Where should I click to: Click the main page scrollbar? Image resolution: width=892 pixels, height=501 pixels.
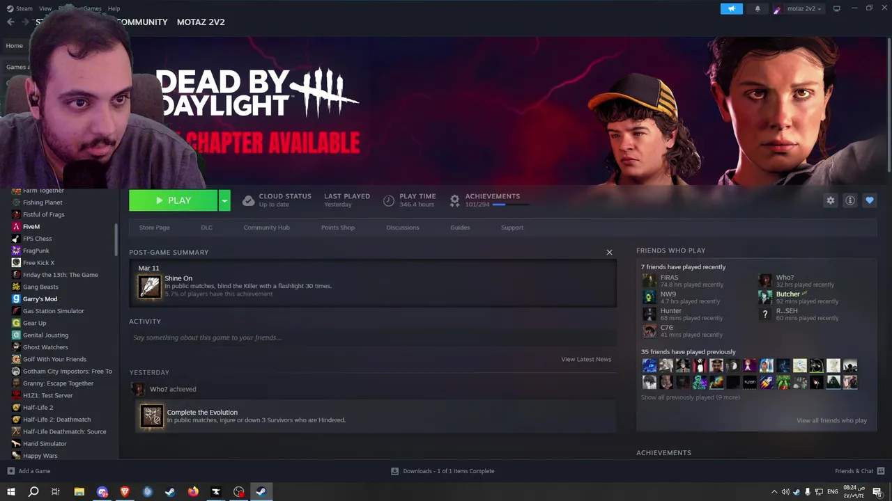[889, 104]
